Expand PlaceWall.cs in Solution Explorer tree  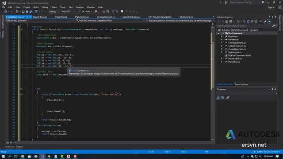click(x=222, y=62)
